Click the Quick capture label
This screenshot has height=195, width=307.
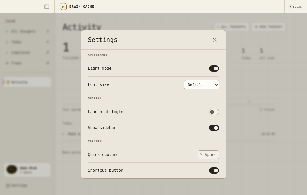pos(103,155)
